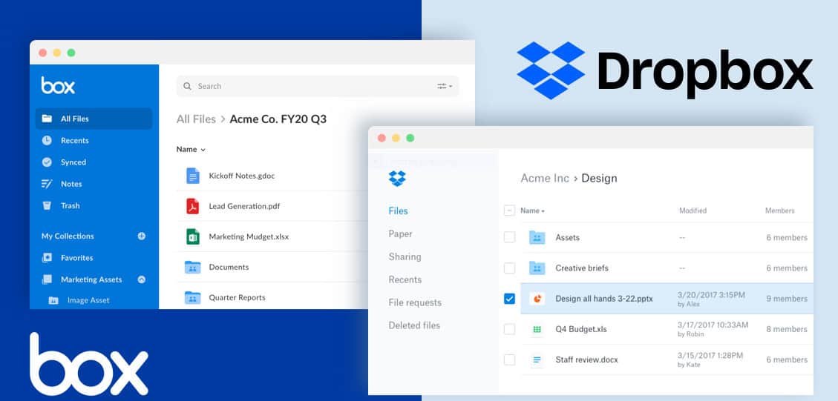Open Marketing Mudget.xlsx file name

(249, 236)
